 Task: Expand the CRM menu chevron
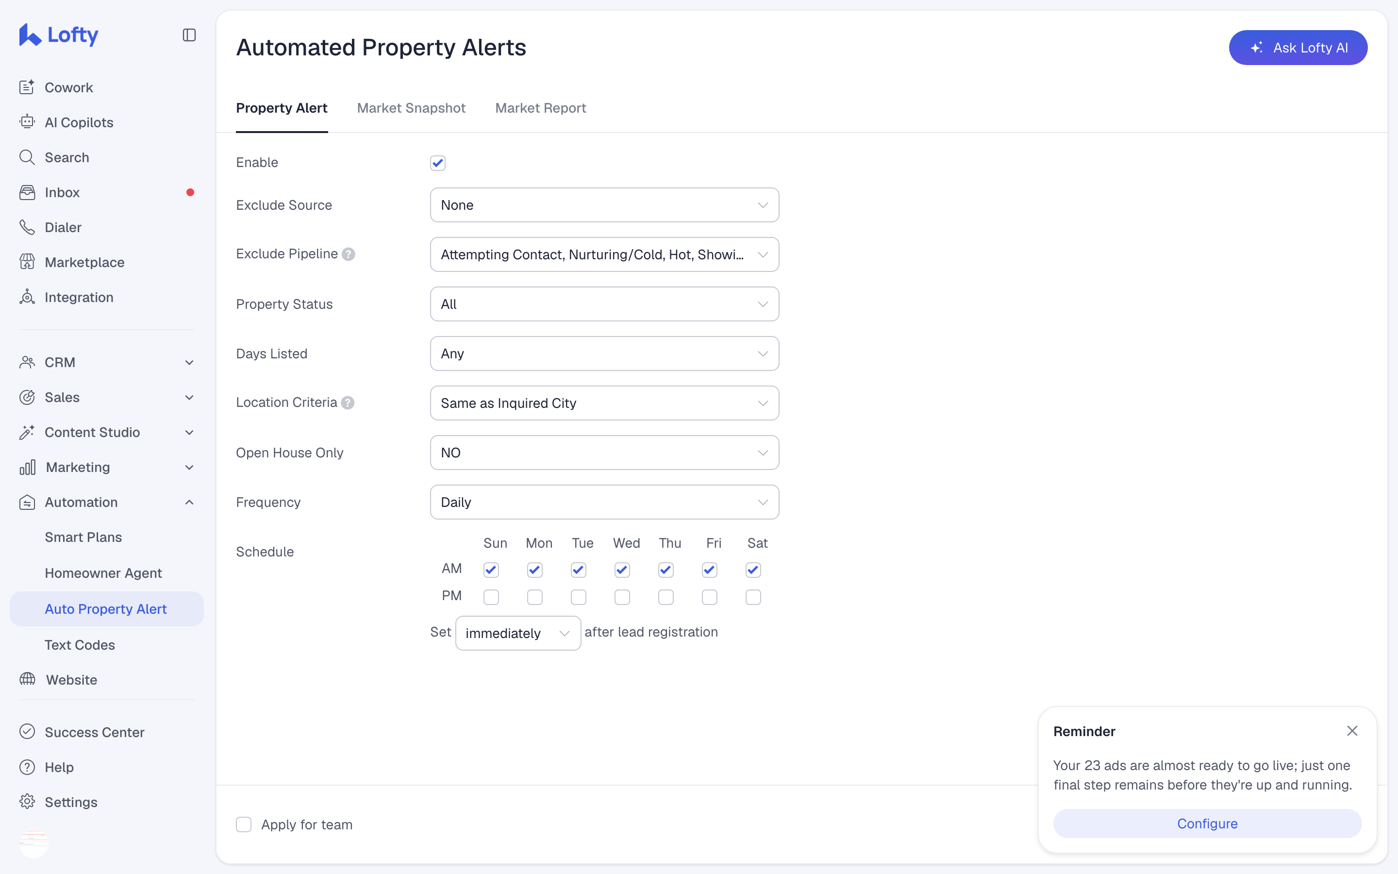click(x=189, y=362)
